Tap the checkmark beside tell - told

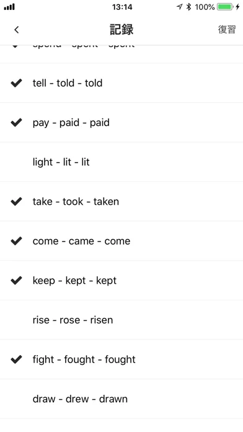click(16, 83)
